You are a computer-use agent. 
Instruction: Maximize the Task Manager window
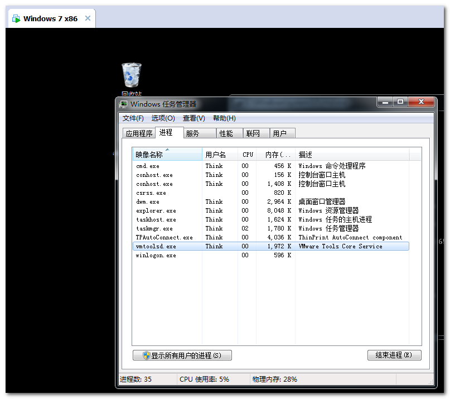click(400, 102)
